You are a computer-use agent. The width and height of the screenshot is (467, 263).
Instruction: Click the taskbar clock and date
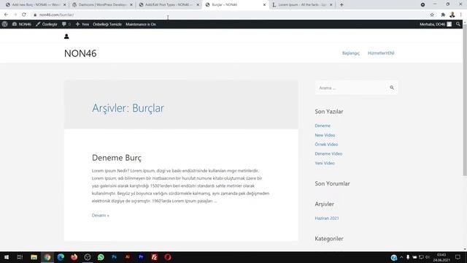(441, 257)
